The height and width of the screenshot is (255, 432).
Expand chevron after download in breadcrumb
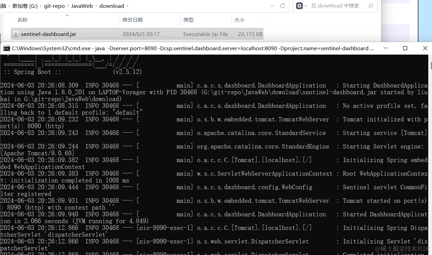tap(127, 6)
